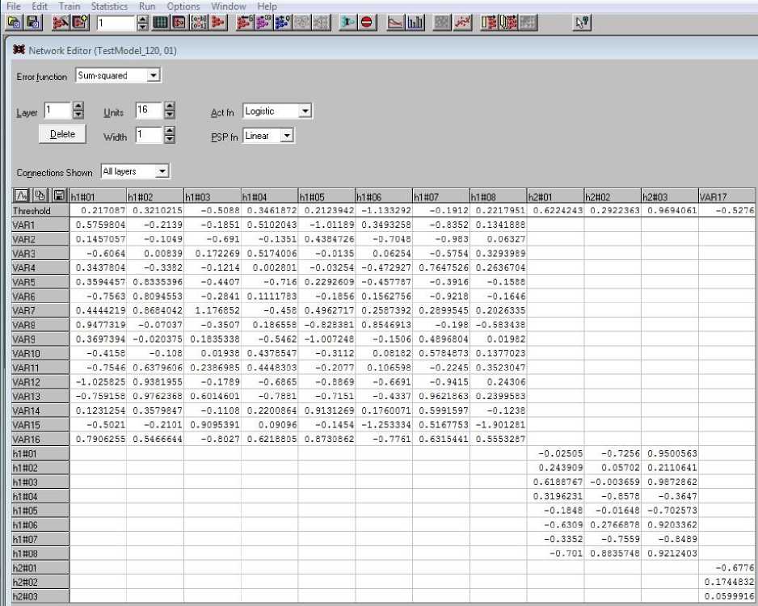Click the bracketed dots pre-processing icon
758x606 pixels.
(199, 23)
